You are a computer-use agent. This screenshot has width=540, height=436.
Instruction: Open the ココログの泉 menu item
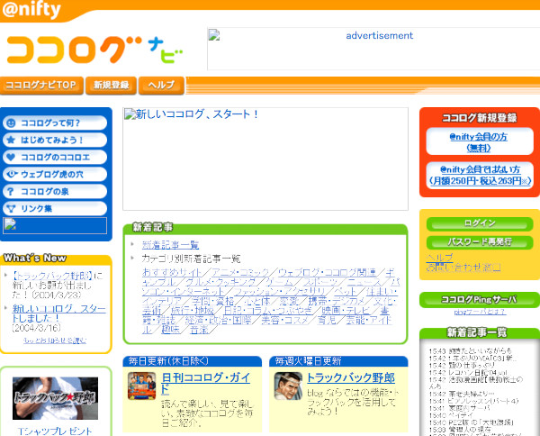(55, 191)
